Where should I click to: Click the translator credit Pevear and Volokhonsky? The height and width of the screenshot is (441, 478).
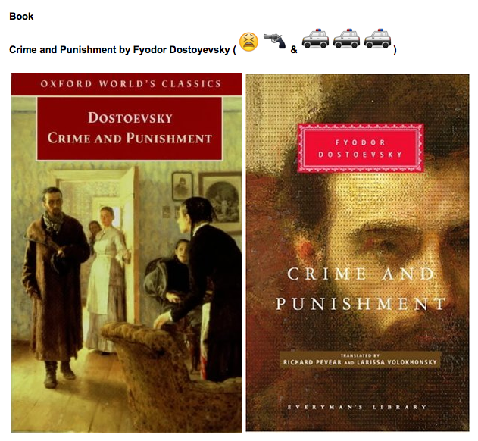click(x=360, y=360)
